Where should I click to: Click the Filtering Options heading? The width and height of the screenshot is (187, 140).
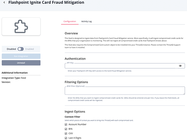(x=76, y=82)
